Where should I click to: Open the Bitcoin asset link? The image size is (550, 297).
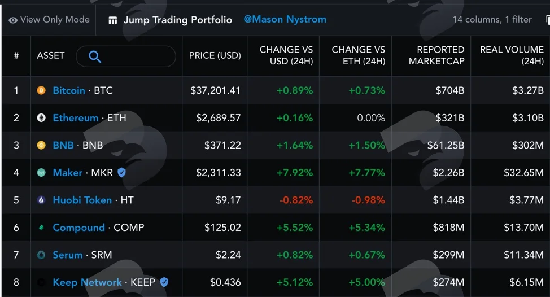(x=69, y=90)
